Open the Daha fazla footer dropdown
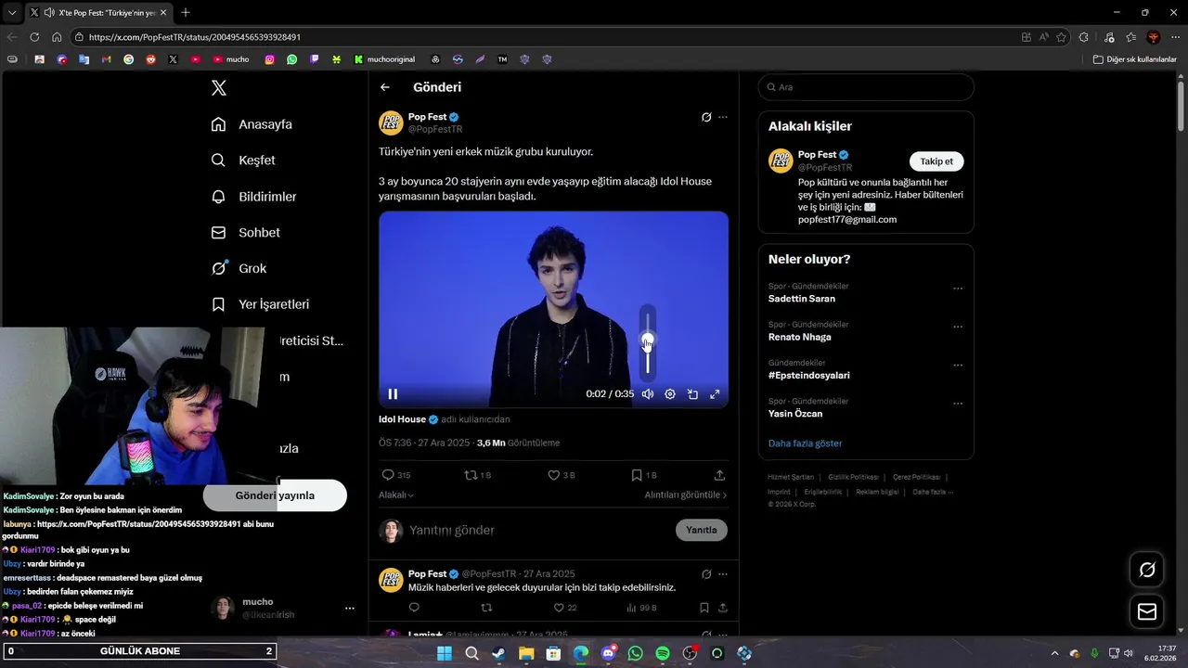 (933, 492)
